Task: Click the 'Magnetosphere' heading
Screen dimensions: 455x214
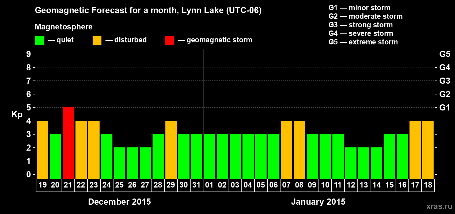Action: [64, 27]
